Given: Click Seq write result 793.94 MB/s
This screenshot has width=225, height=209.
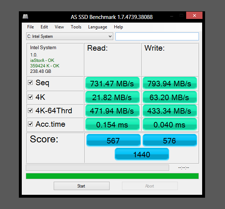Looking at the screenshot, I should coord(169,83).
